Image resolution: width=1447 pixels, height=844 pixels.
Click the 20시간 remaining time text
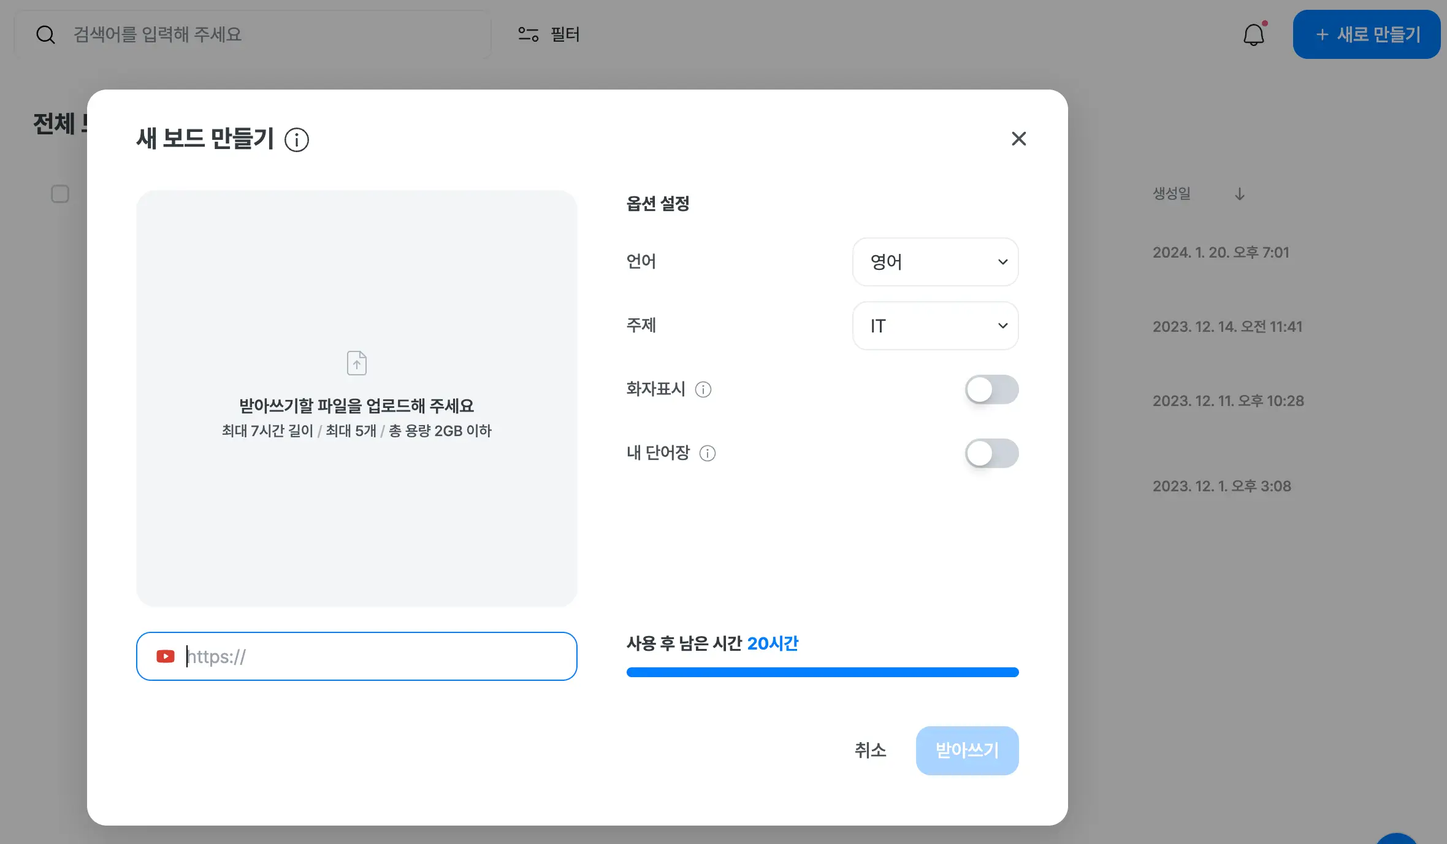[x=773, y=643]
